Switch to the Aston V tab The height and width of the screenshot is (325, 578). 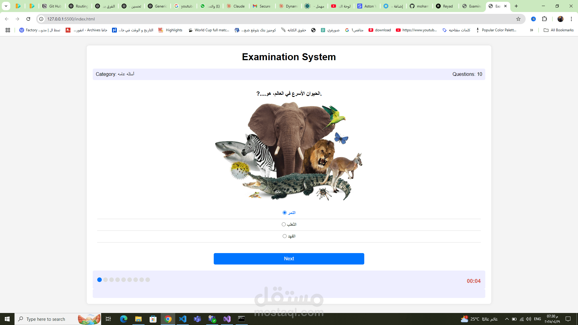[367, 6]
